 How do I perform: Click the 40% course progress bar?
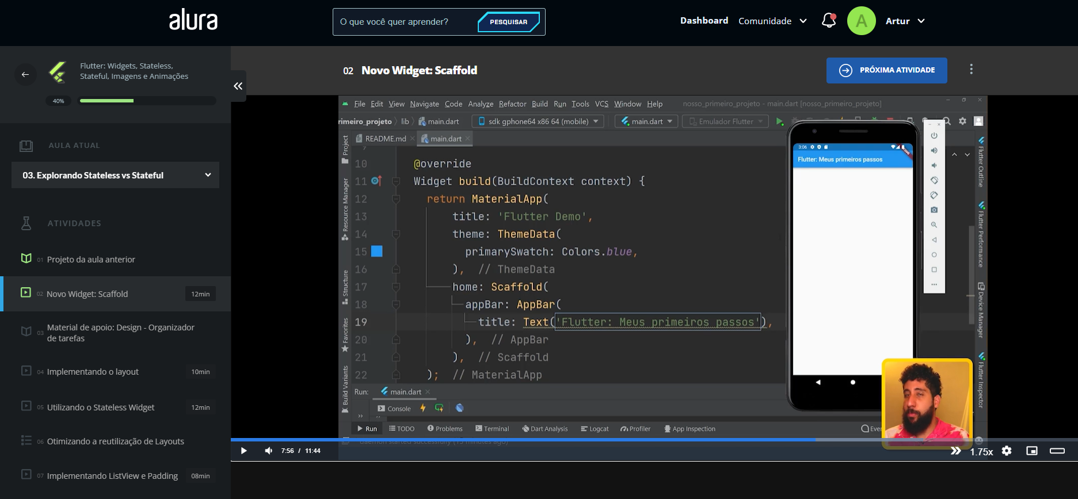tap(147, 101)
